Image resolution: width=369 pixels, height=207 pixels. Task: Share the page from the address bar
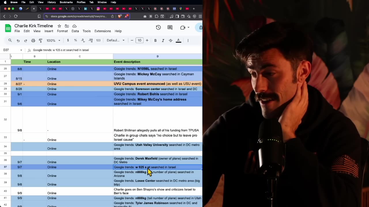click(x=112, y=16)
